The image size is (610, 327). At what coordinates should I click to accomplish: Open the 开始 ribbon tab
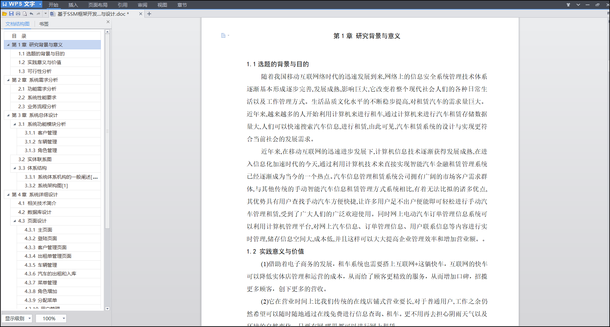click(x=53, y=5)
